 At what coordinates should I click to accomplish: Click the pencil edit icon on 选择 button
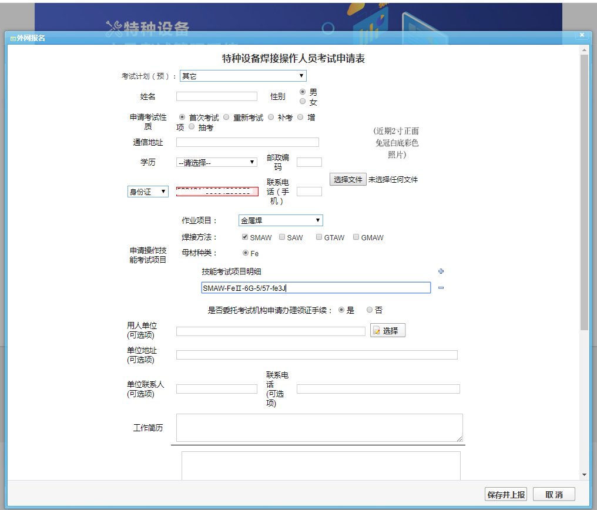pyautogui.click(x=377, y=330)
